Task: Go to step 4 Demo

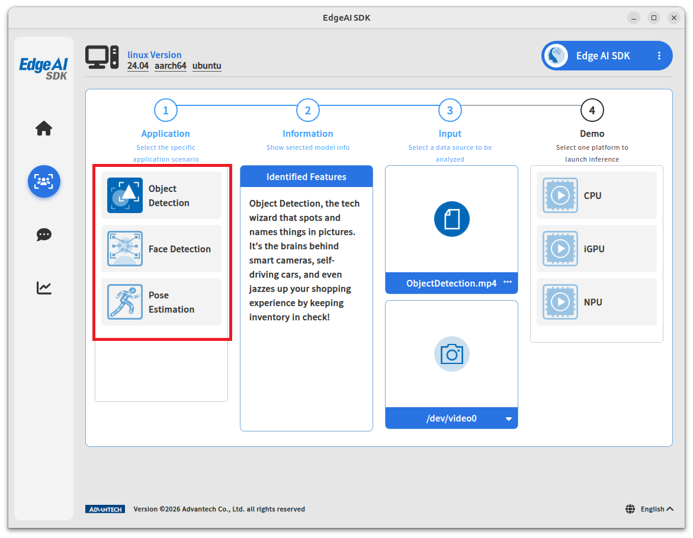Action: 592,111
